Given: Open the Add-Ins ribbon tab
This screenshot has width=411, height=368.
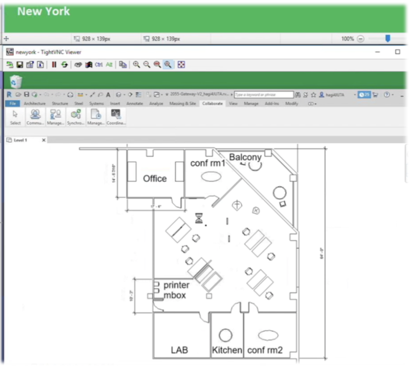Looking at the screenshot, I should tap(272, 104).
